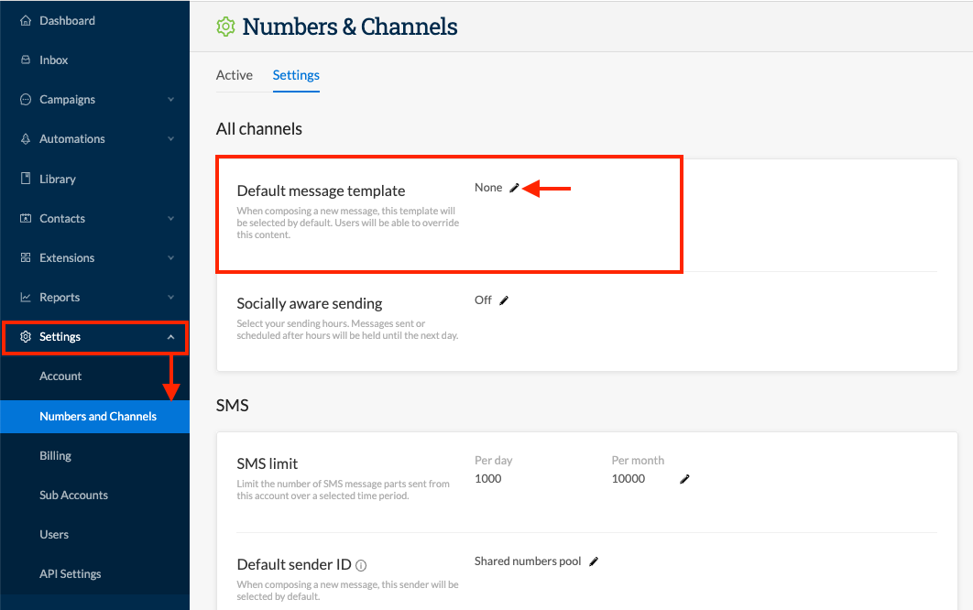Click the 'None' template value

click(488, 188)
